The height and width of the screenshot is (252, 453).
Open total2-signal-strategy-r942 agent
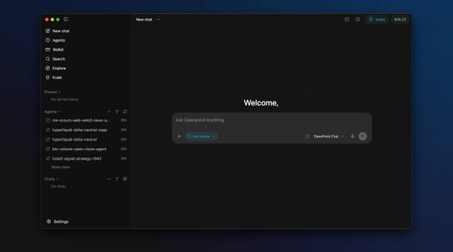click(x=87, y=159)
